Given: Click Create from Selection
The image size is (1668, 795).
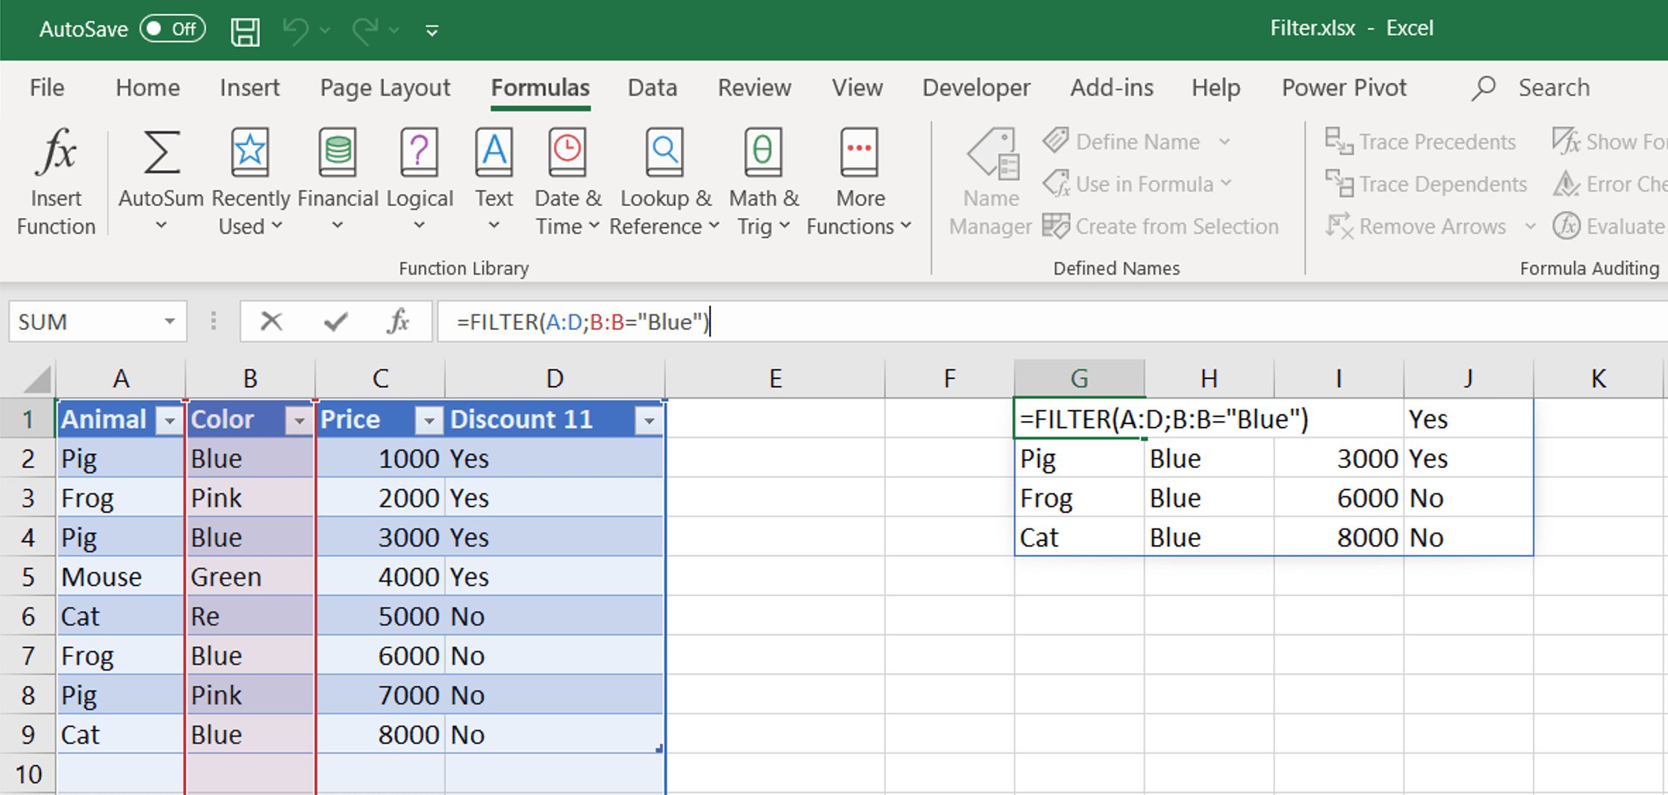Looking at the screenshot, I should [x=1161, y=226].
